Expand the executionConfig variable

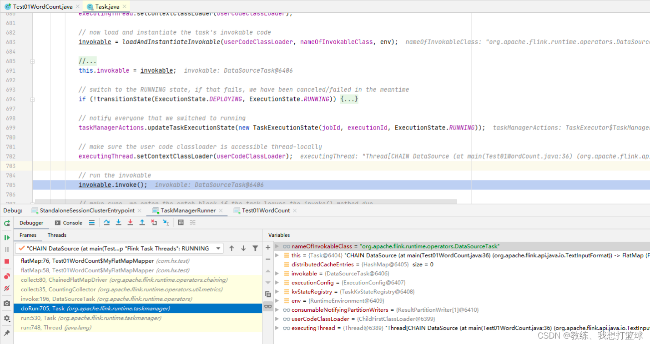point(277,283)
